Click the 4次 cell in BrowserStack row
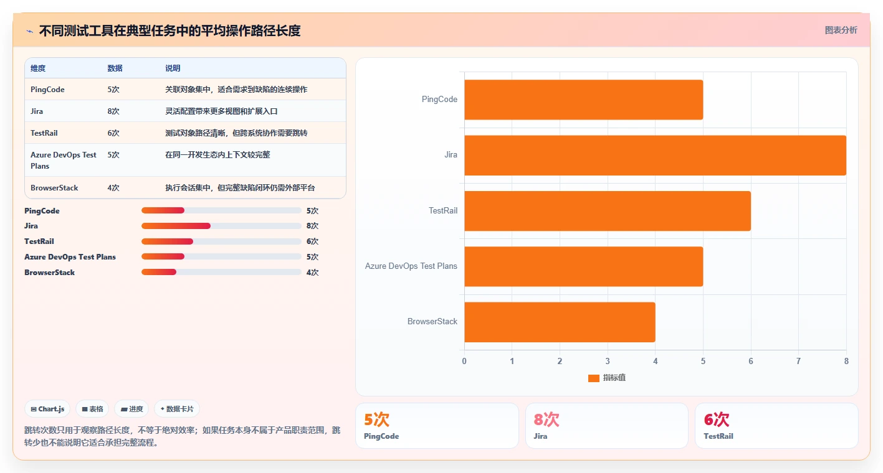 click(x=113, y=188)
